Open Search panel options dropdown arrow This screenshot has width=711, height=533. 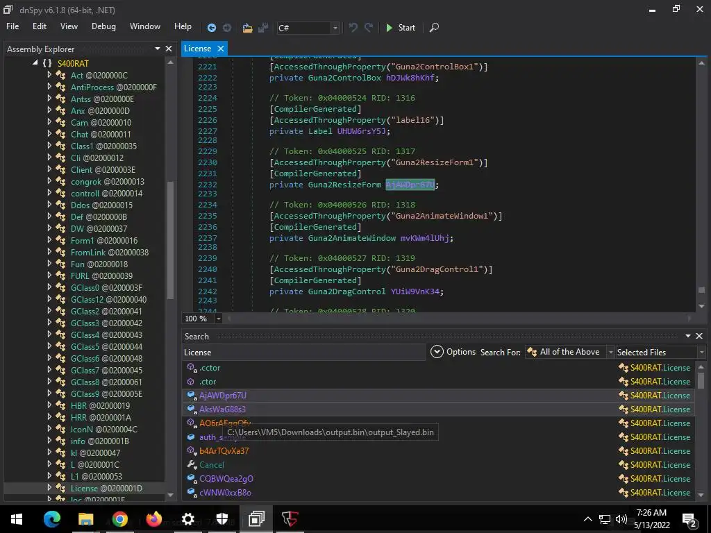pyautogui.click(x=688, y=336)
